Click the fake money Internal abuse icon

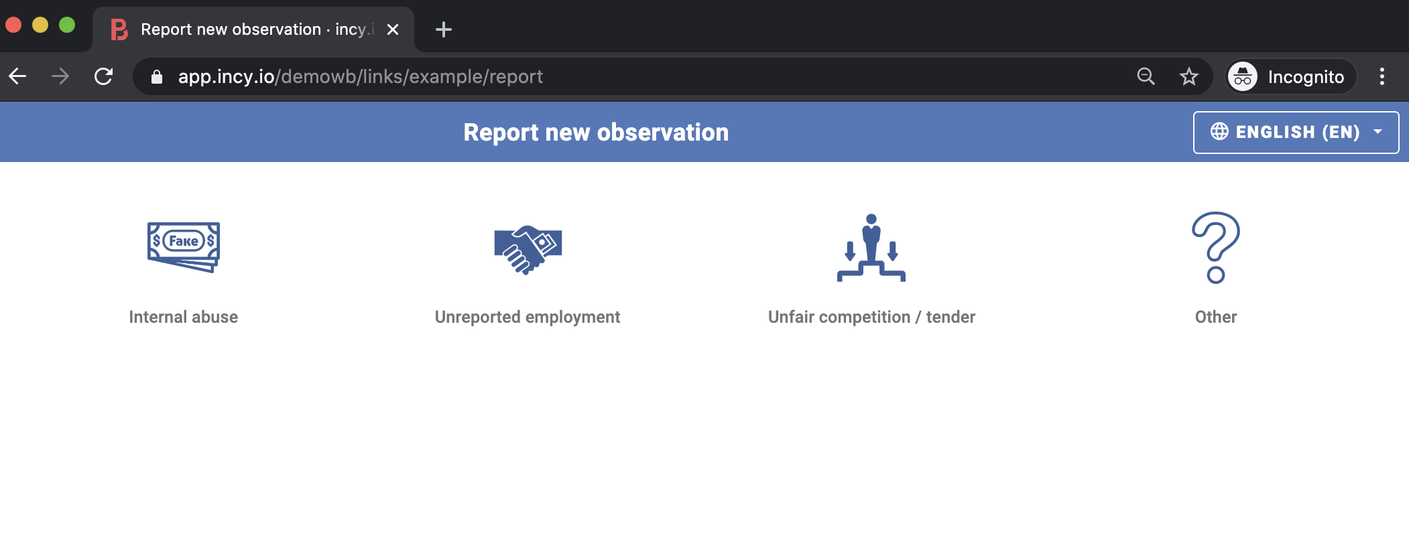click(x=184, y=247)
